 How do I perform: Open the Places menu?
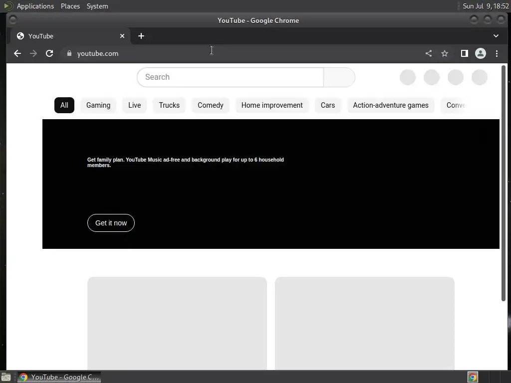pyautogui.click(x=70, y=6)
